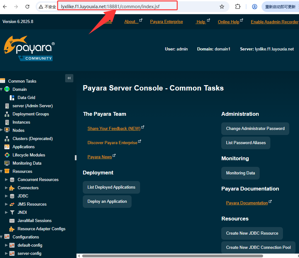Image resolution: width=299 pixels, height=258 pixels.
Task: Open Resource Adapter Configs via its icon
Action: pos(13,229)
